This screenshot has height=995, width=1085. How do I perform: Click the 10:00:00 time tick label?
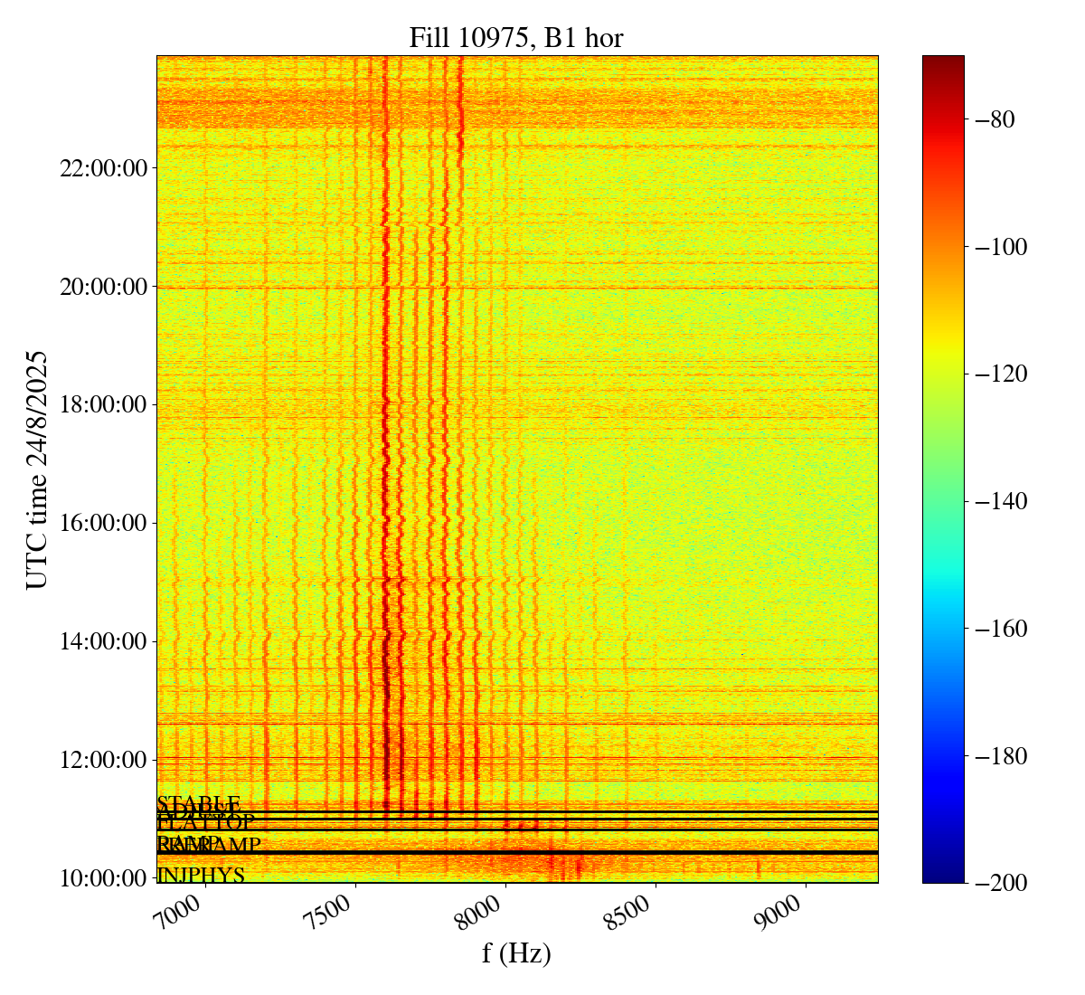102,878
